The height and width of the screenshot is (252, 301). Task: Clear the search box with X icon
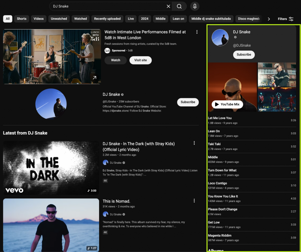coord(168,6)
